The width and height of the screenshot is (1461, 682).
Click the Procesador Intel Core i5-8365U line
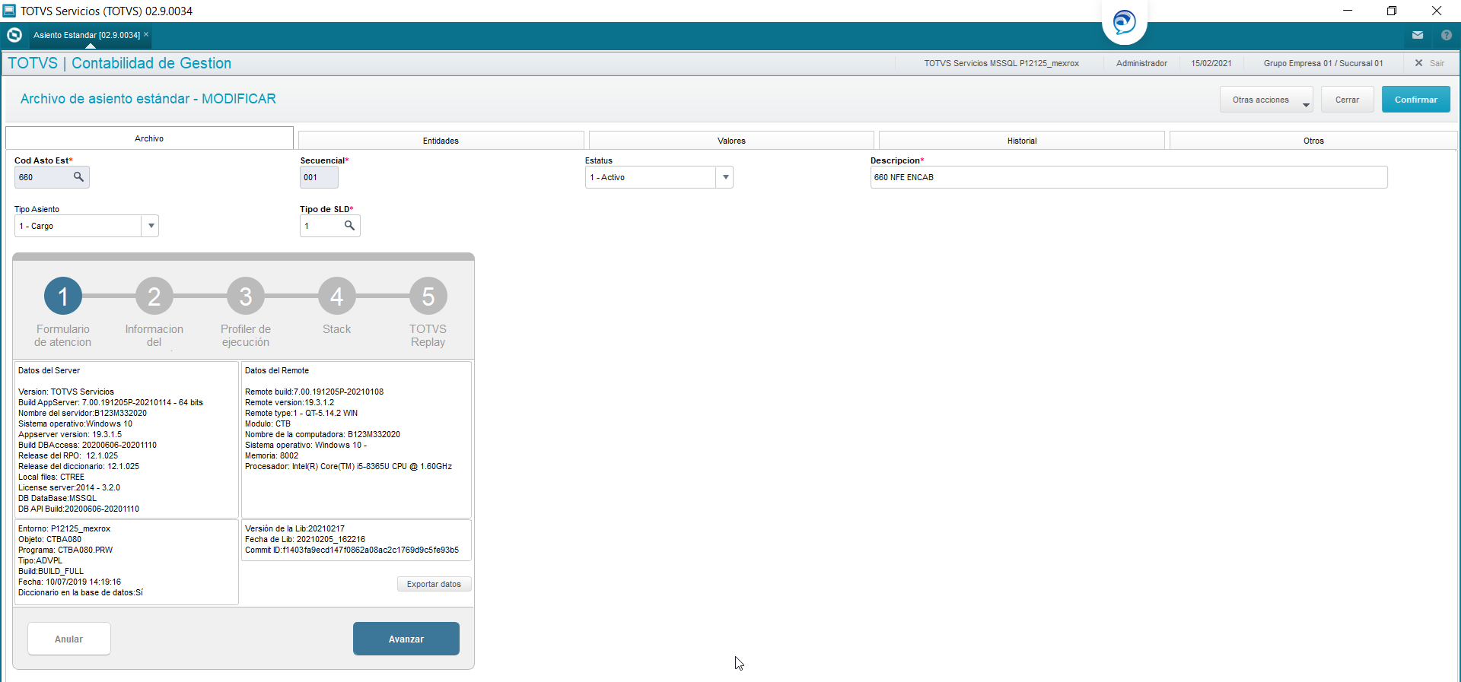349,466
